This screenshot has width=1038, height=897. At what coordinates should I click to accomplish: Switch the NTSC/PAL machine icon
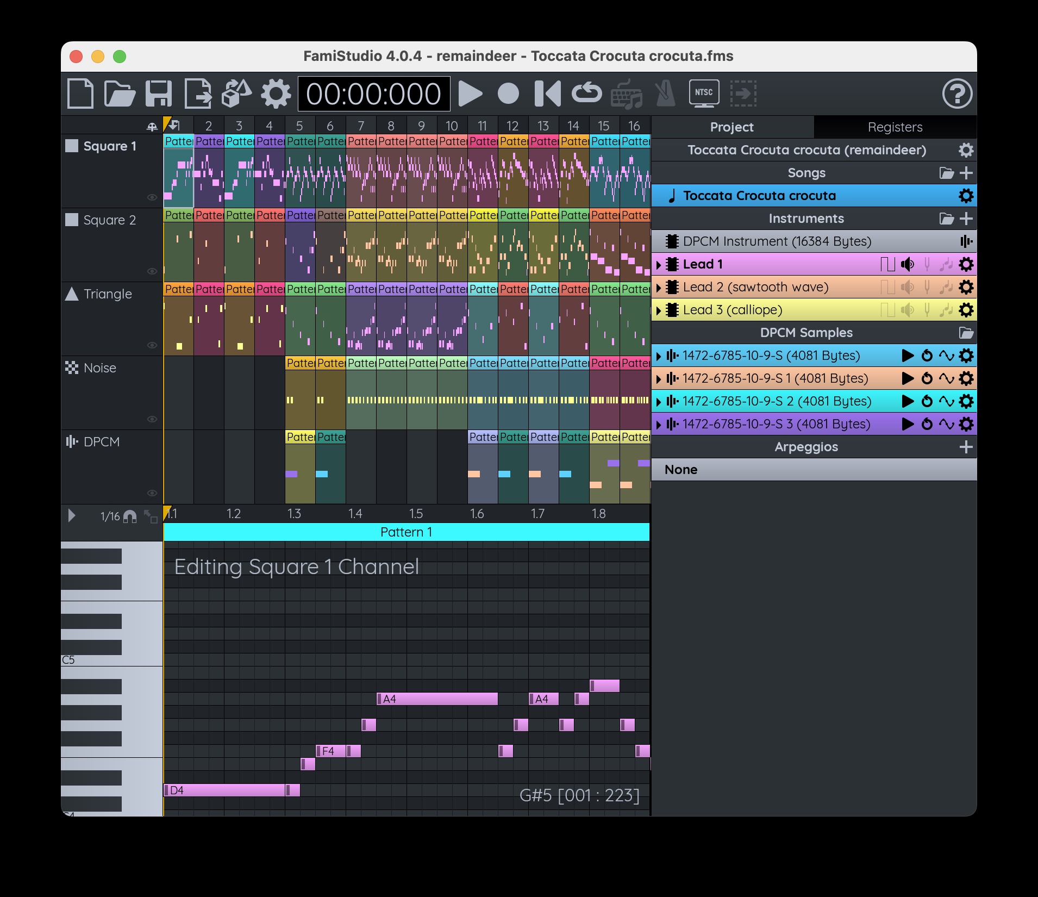coord(704,94)
